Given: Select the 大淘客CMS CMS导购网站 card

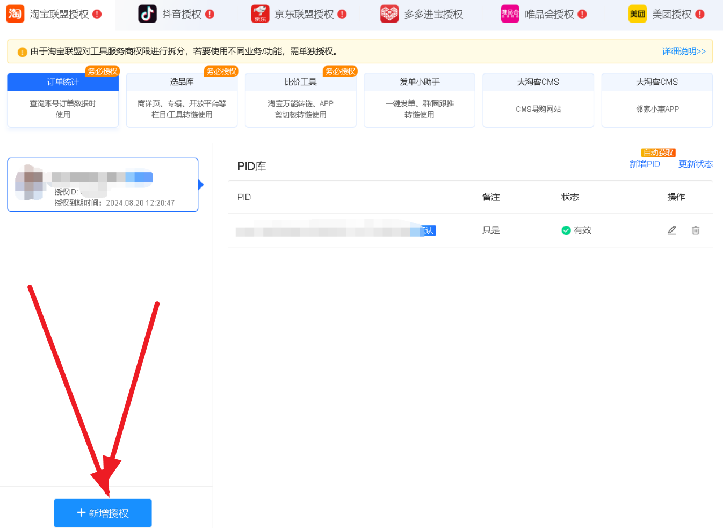Looking at the screenshot, I should coord(538,100).
